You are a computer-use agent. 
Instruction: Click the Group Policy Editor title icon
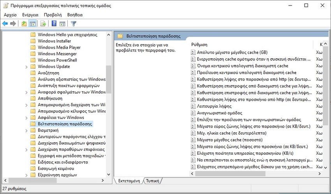point(6,6)
